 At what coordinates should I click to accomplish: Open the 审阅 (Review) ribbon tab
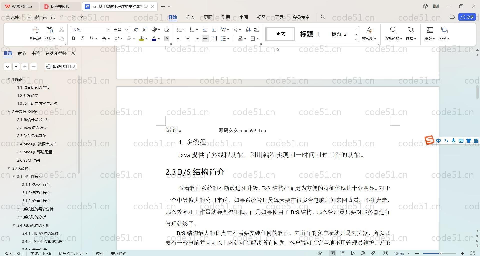(x=244, y=17)
